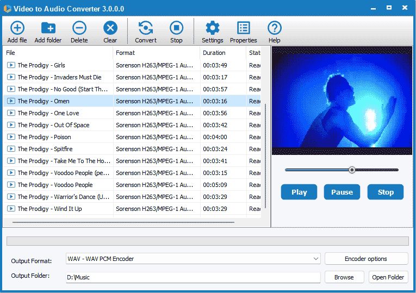Click the conversion progress bar

208,241
